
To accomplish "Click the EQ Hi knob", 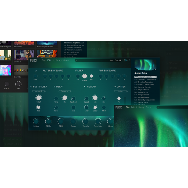I will (x=61, y=121).
